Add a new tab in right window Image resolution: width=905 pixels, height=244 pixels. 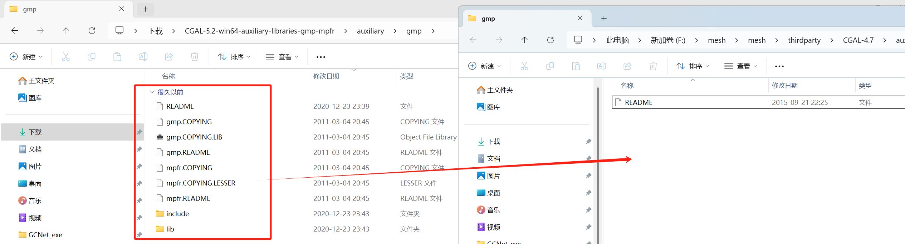coord(604,19)
